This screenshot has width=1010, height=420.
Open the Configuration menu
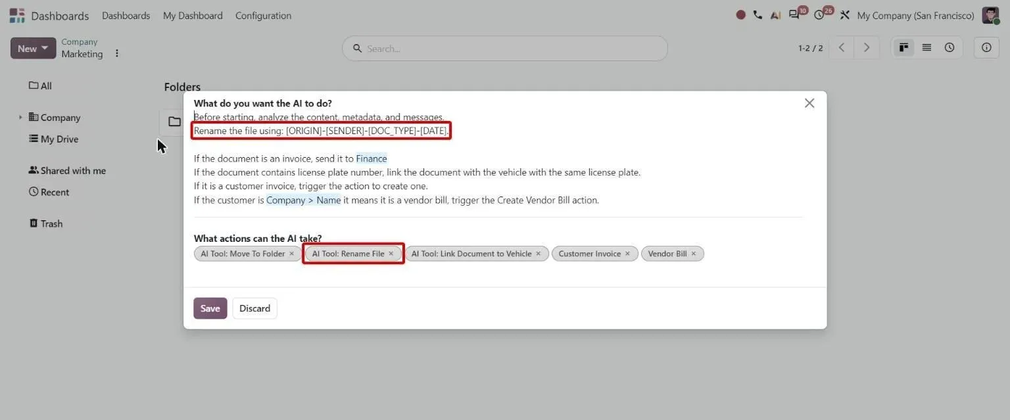263,15
